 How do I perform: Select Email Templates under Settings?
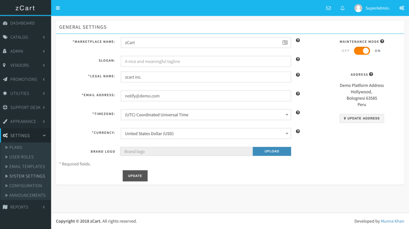[x=27, y=166]
